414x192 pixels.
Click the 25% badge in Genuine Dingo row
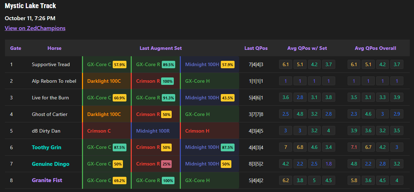[167, 164]
